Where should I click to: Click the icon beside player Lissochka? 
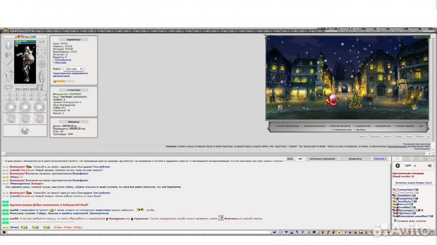pos(395,189)
